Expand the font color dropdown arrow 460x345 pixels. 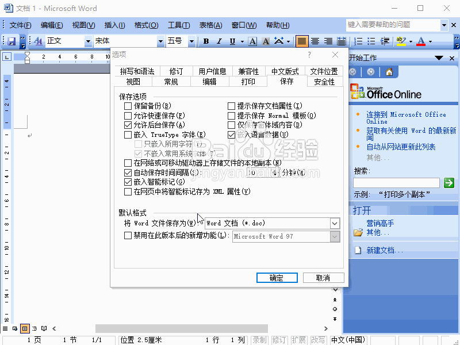pos(430,41)
